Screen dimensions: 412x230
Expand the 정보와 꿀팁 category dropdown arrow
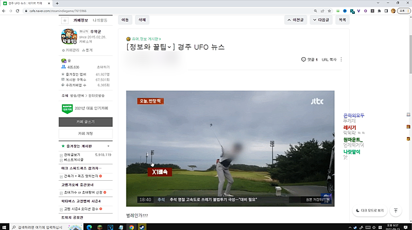click(169, 47)
